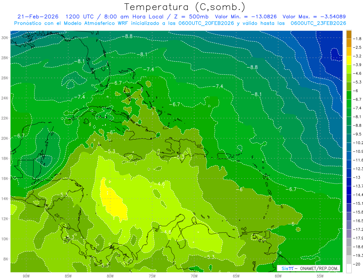Click the "24N" latitude label

click(x=5, y=98)
